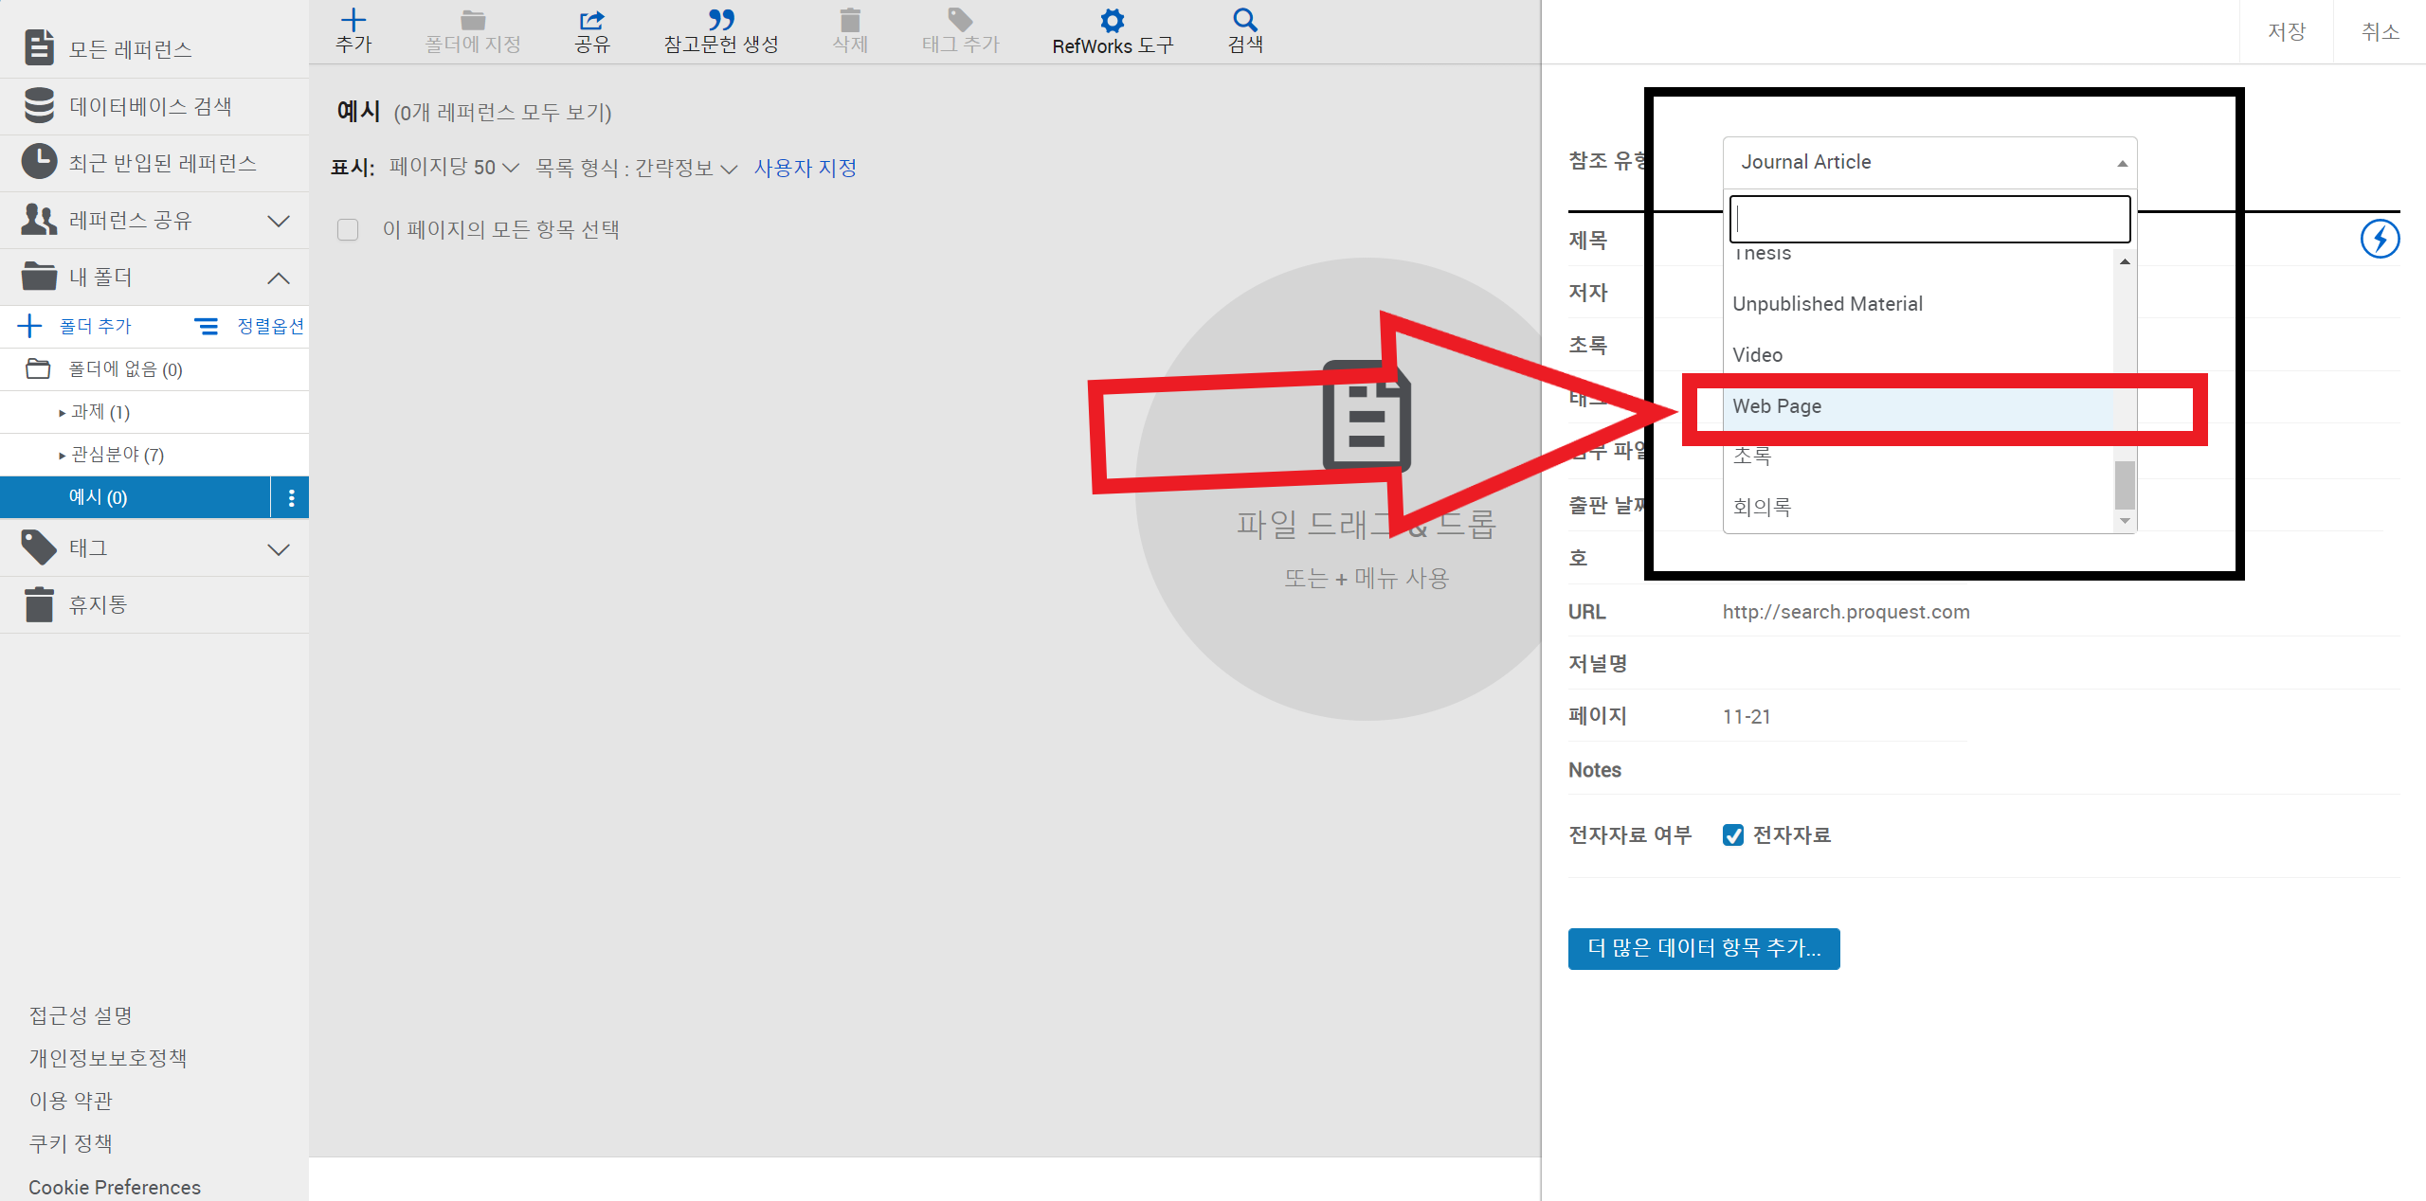Click the 추가 plus icon in toolbar
The width and height of the screenshot is (2426, 1201).
353,21
